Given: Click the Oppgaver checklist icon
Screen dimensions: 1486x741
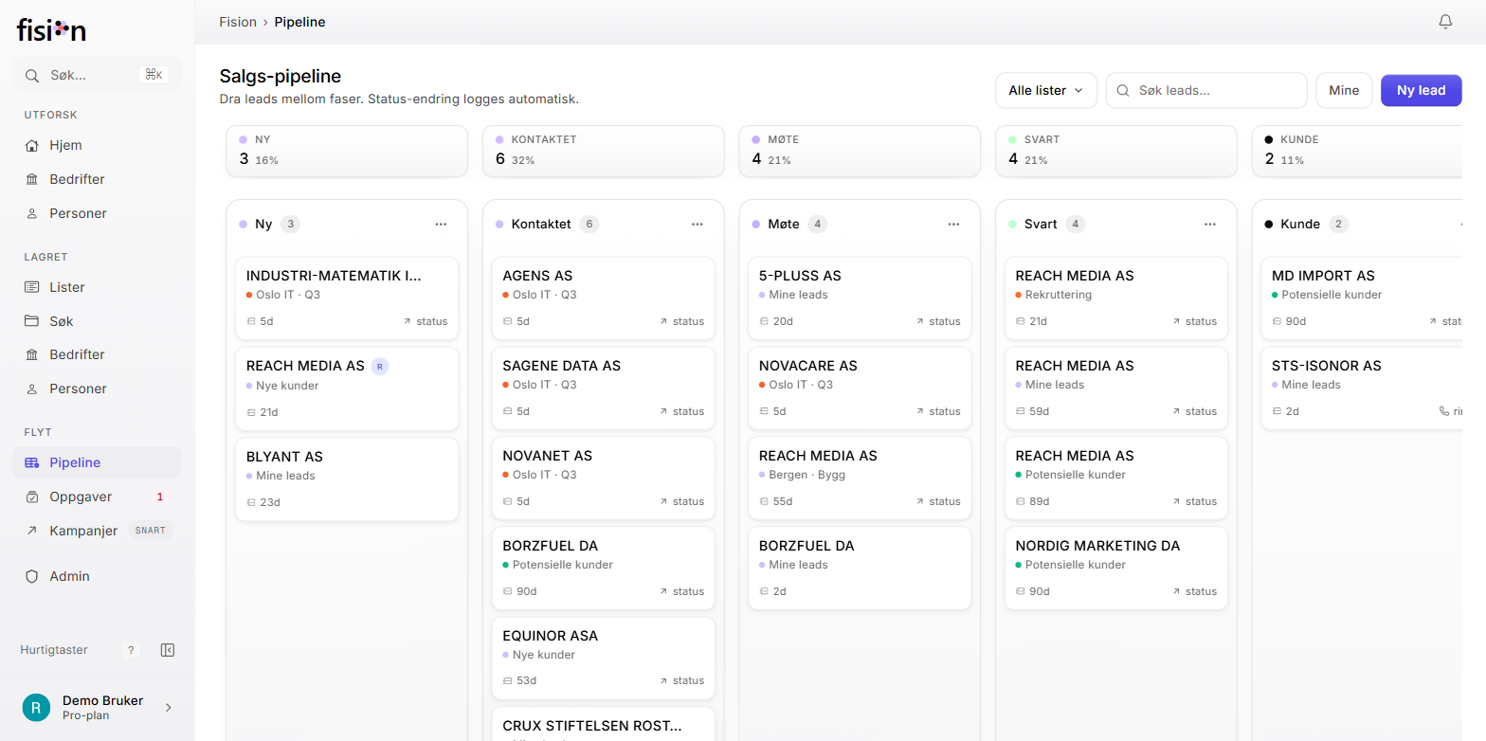Looking at the screenshot, I should (x=32, y=497).
